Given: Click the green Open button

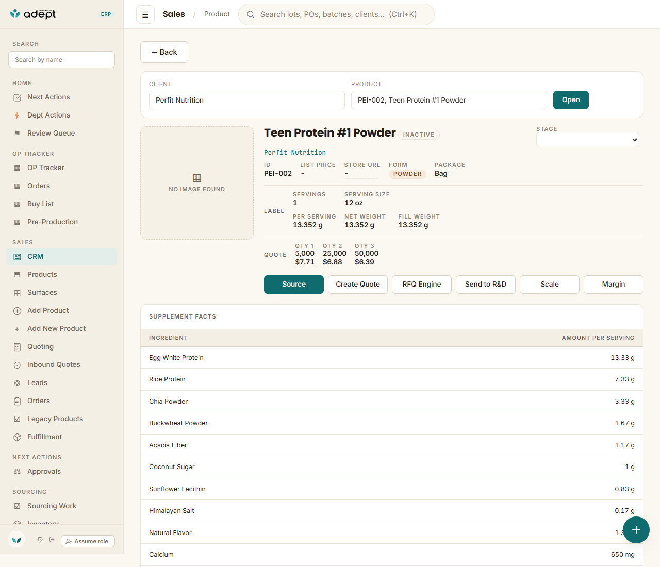Looking at the screenshot, I should pos(571,100).
